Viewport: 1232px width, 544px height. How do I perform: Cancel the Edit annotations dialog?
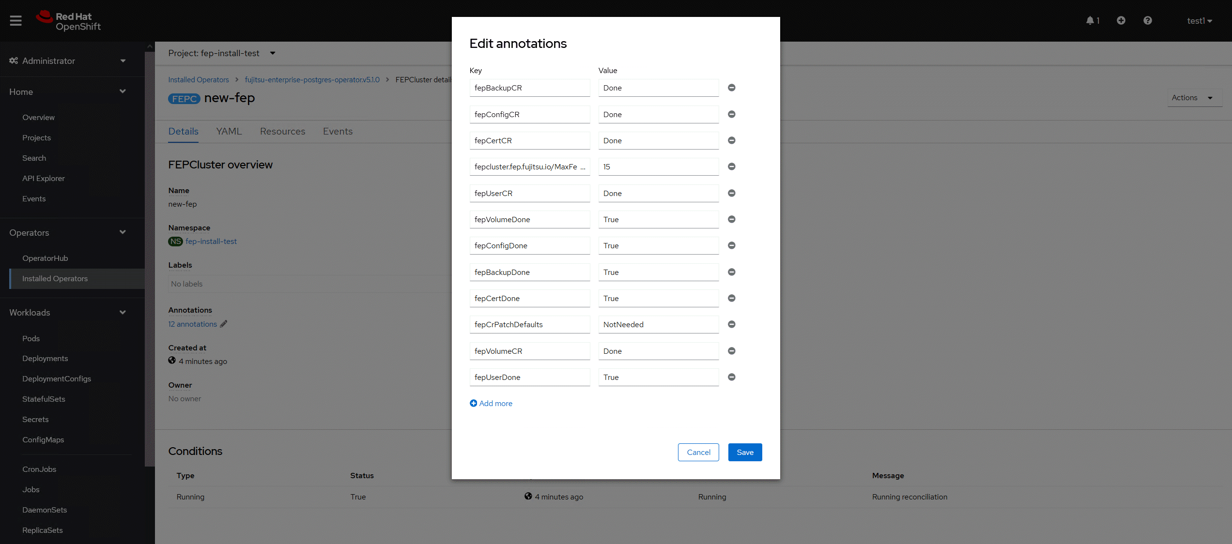(x=698, y=452)
